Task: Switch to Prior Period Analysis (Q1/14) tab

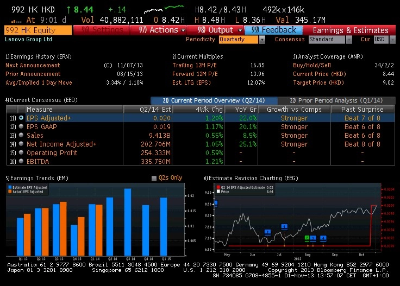Action: pyautogui.click(x=336, y=100)
